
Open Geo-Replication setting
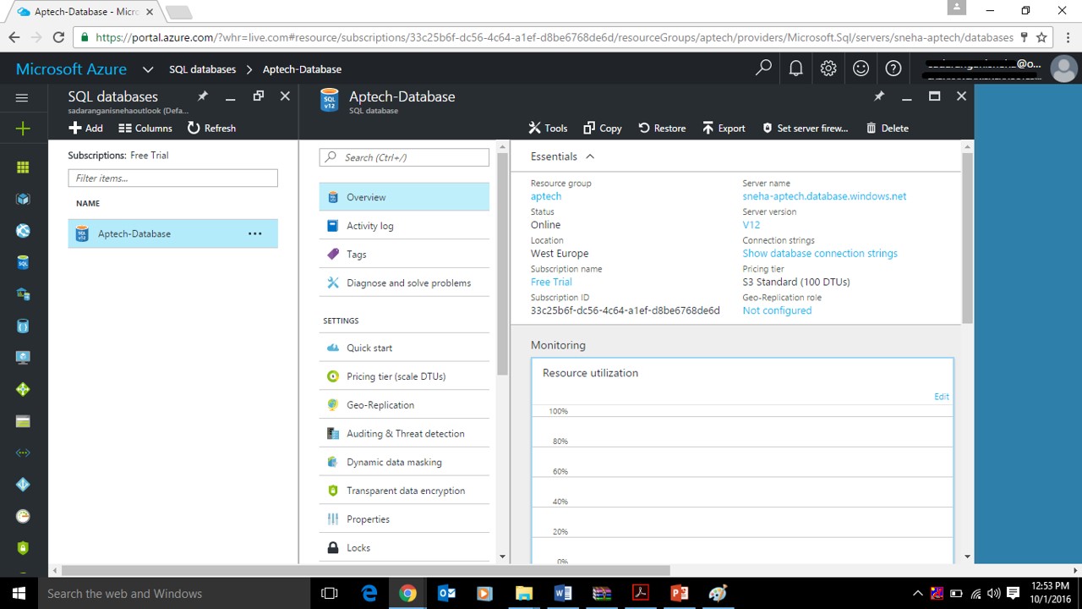pyautogui.click(x=404, y=405)
